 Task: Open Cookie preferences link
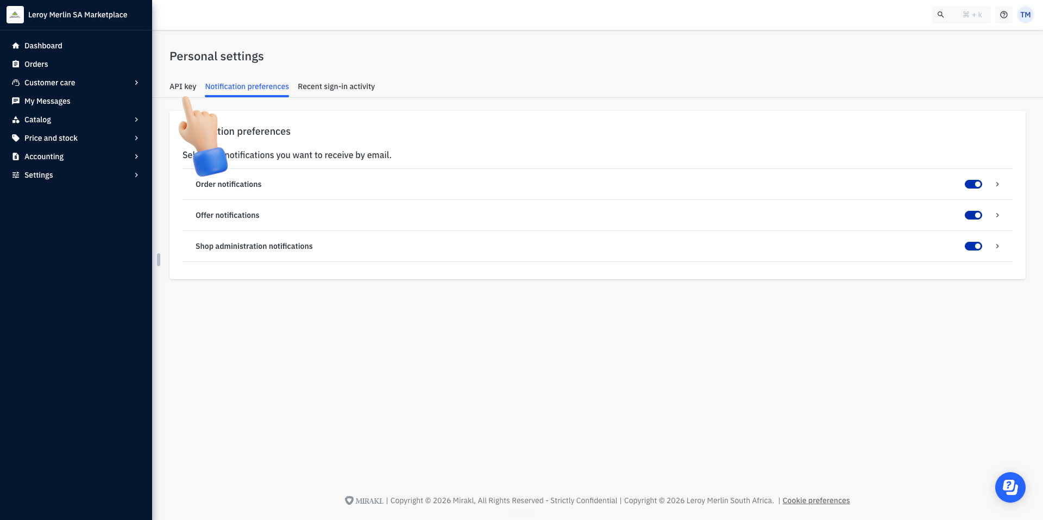tap(816, 500)
